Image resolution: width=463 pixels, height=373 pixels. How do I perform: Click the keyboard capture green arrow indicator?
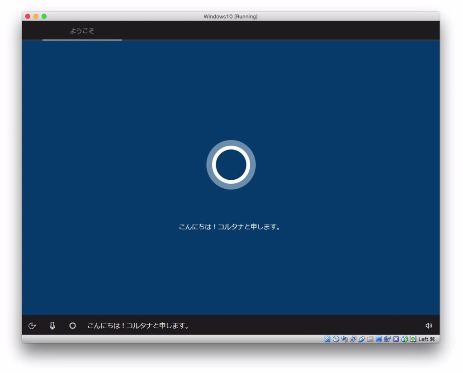413,339
